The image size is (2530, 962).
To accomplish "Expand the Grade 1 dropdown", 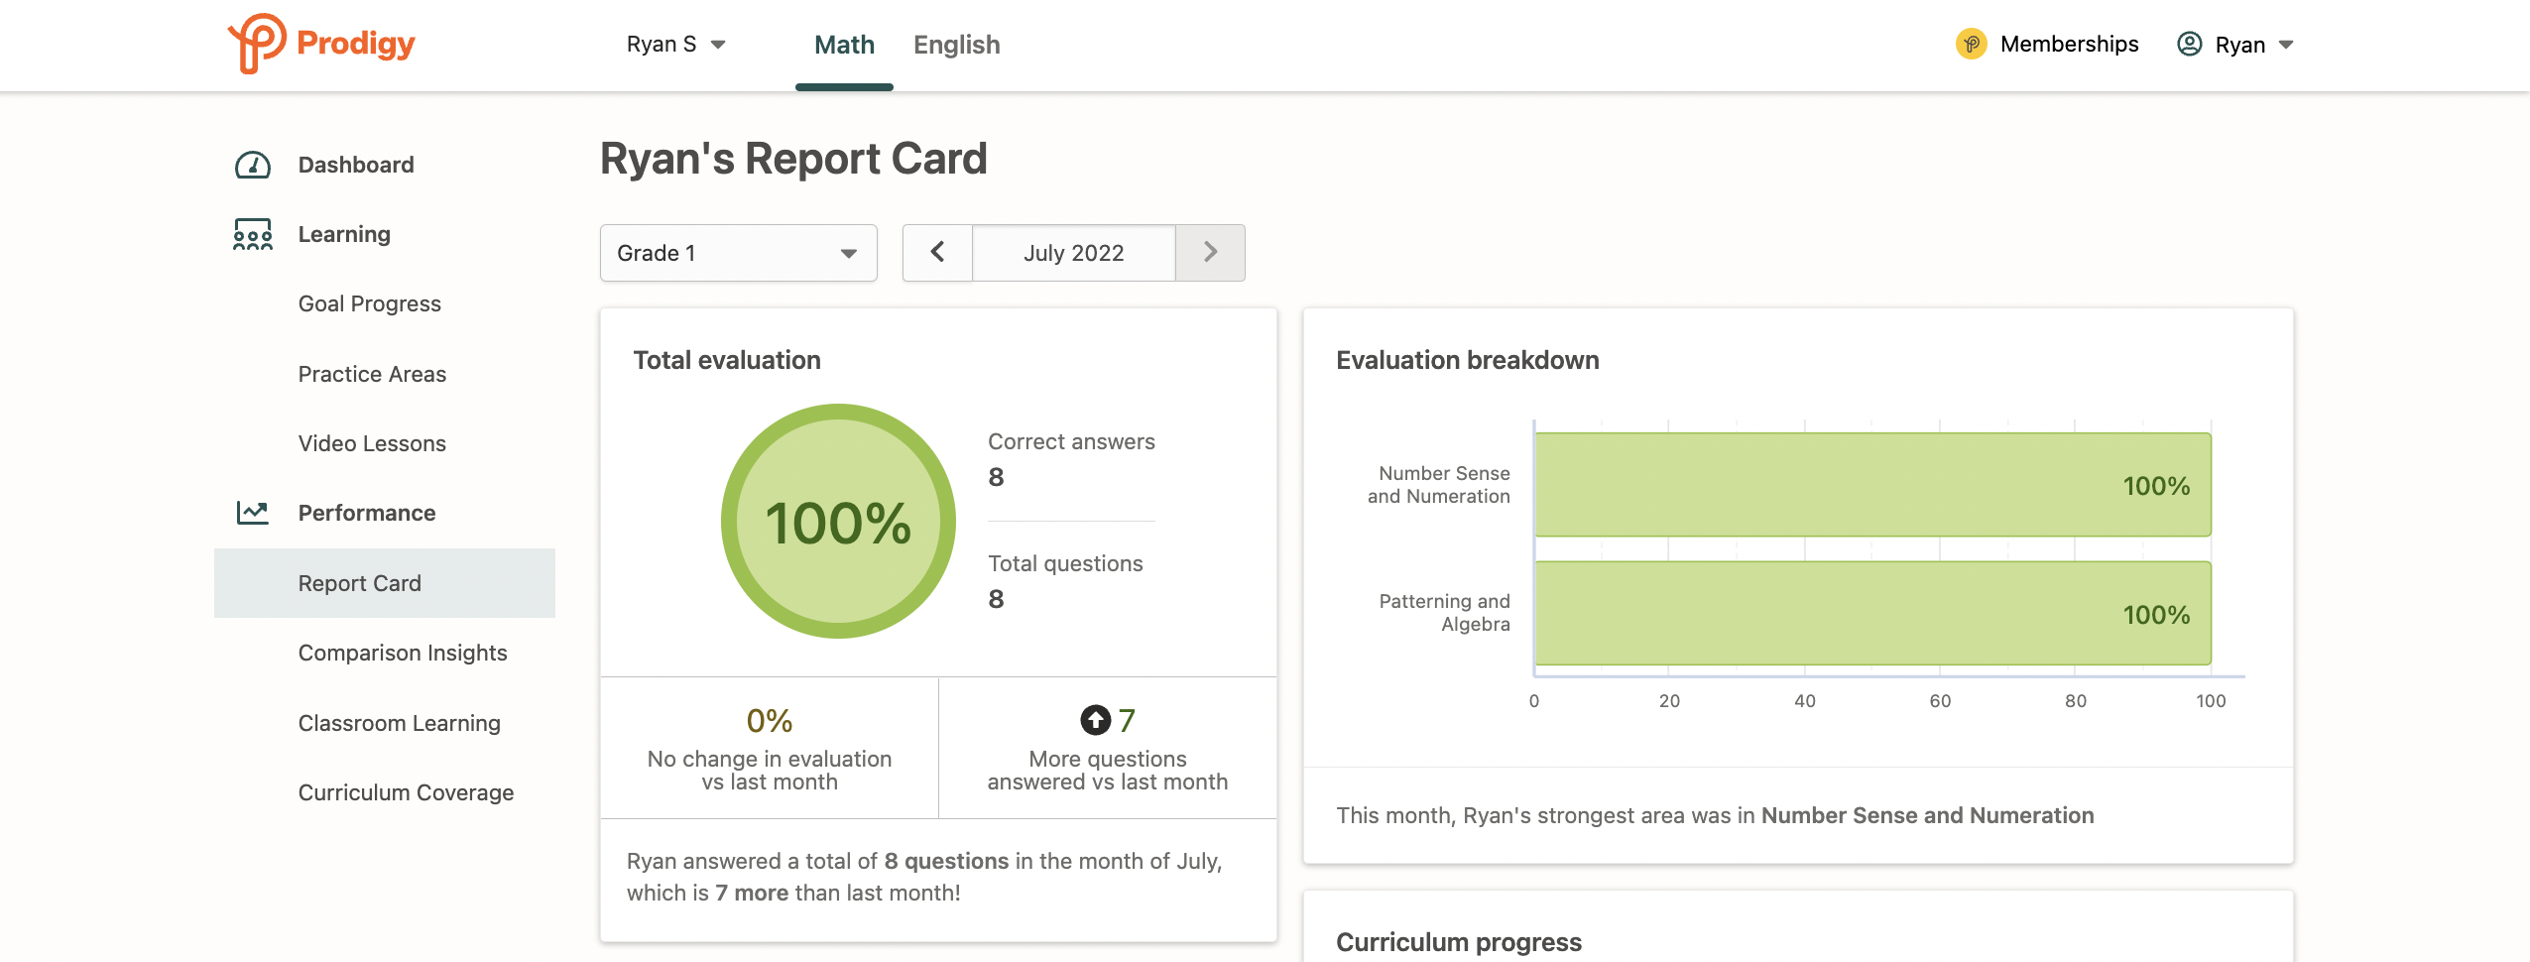I will tap(738, 253).
